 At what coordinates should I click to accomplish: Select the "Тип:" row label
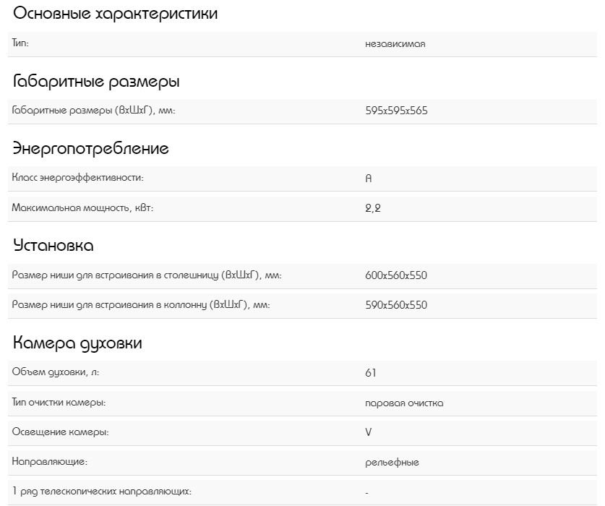tap(20, 43)
